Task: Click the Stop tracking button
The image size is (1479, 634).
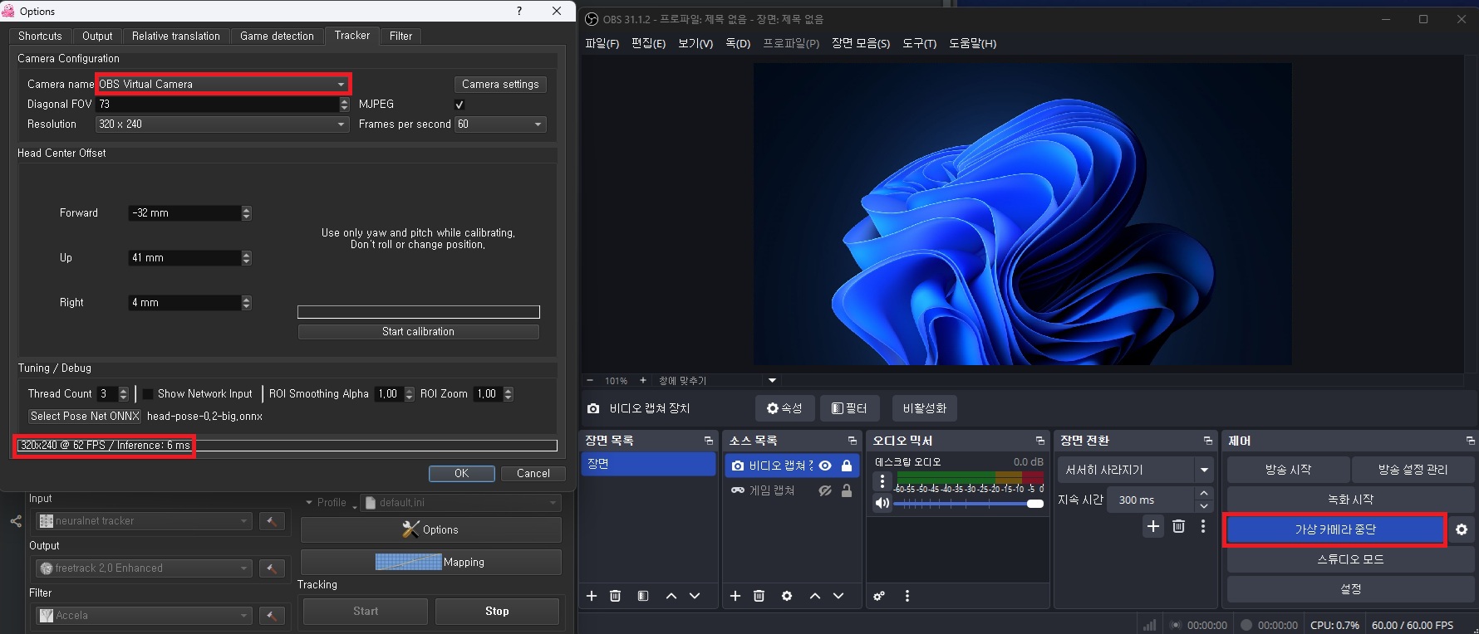Action: (x=497, y=612)
